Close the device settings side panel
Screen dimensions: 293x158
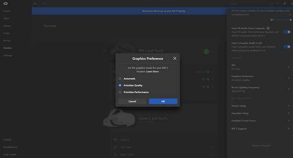click(x=290, y=14)
